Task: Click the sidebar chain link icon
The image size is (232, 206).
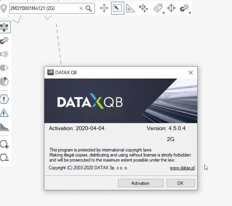Action: (4, 41)
